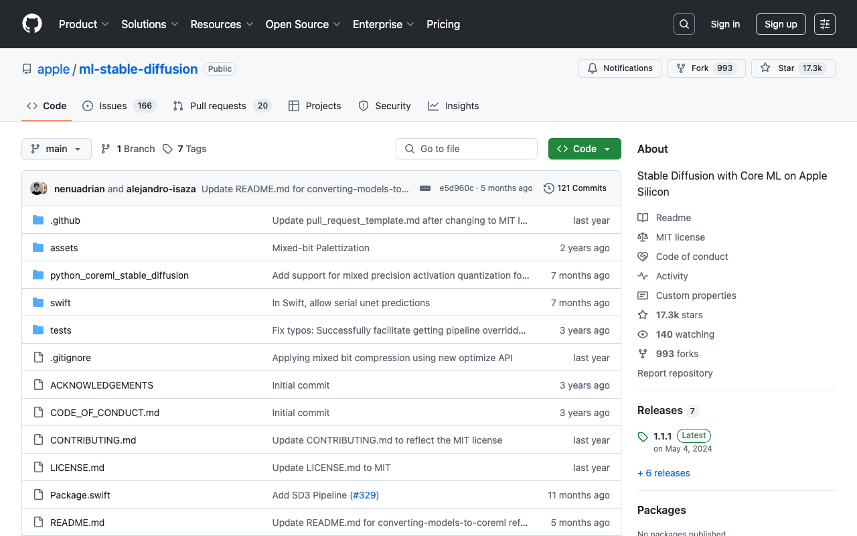Star the ml-stable-diffusion repository
The image size is (857, 536).
(793, 68)
